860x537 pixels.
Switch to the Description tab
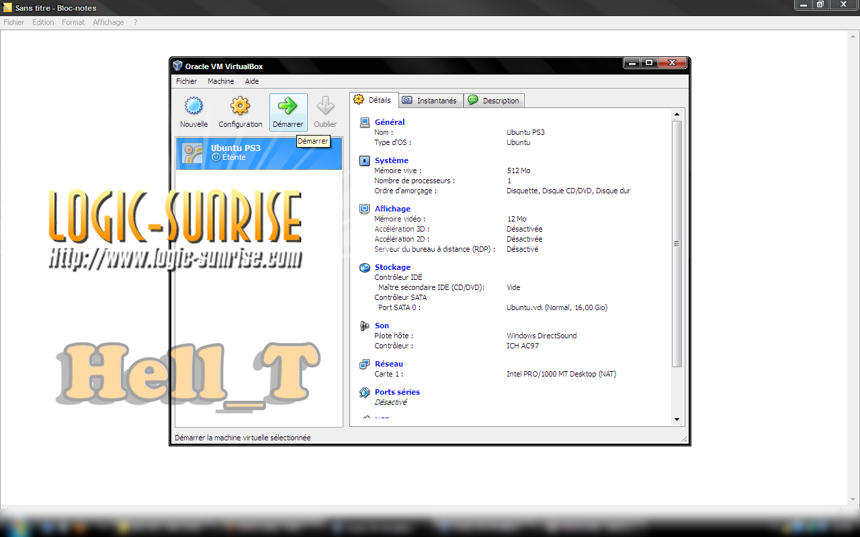click(x=494, y=101)
